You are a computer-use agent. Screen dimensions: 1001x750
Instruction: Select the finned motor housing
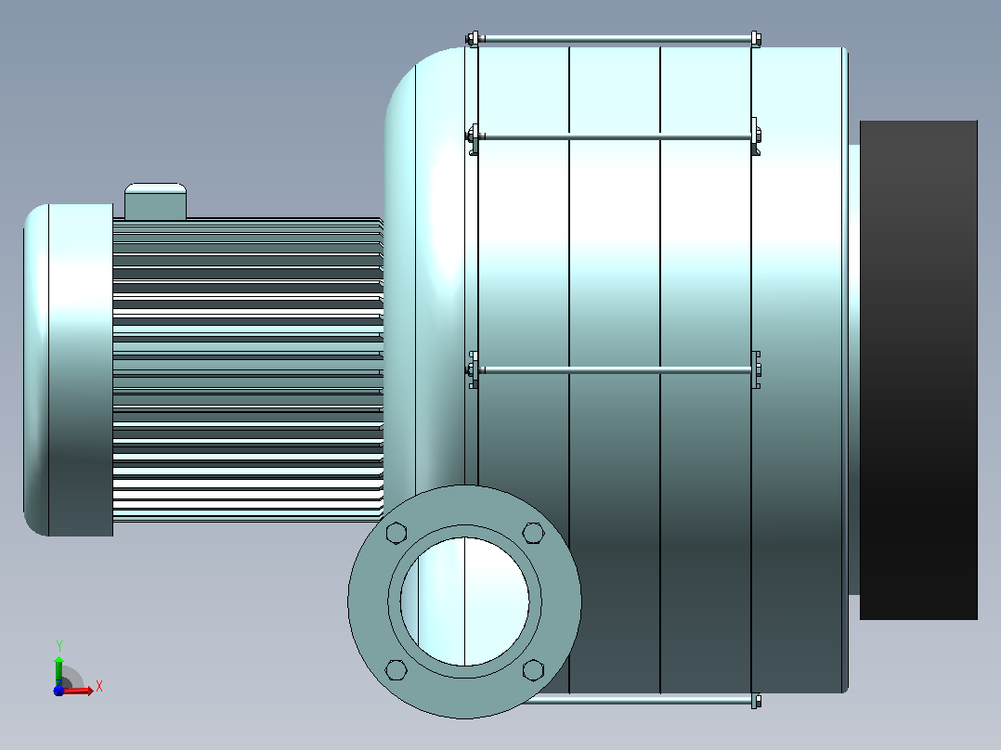(x=248, y=369)
